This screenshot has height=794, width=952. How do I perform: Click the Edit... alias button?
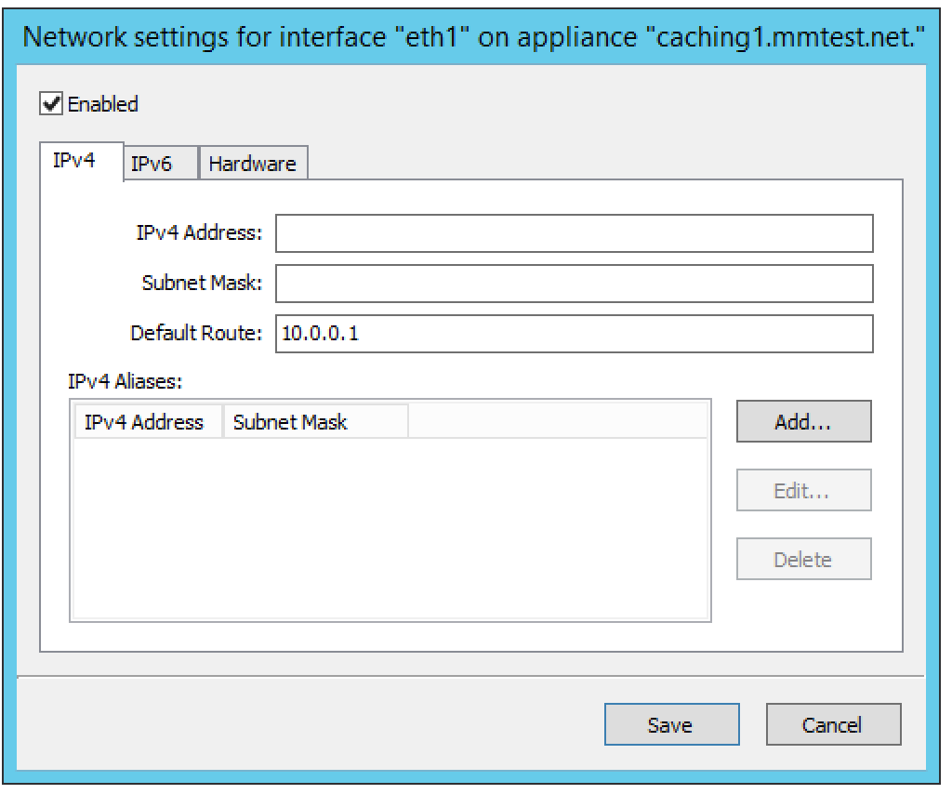(803, 491)
